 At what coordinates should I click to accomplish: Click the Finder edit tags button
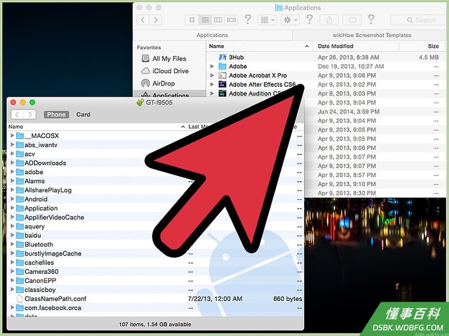pyautogui.click(x=352, y=20)
